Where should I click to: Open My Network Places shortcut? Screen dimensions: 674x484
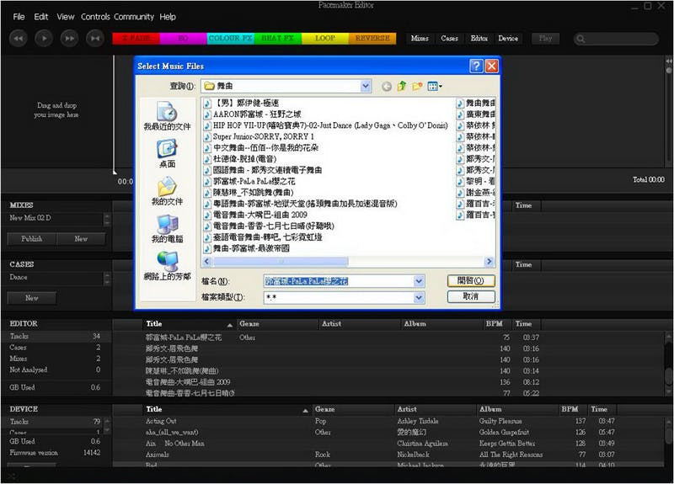167,266
